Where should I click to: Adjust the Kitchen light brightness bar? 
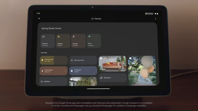pyautogui.click(x=61, y=60)
